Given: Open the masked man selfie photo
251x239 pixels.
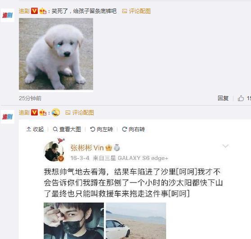Looking at the screenshot, I should coord(74,221).
